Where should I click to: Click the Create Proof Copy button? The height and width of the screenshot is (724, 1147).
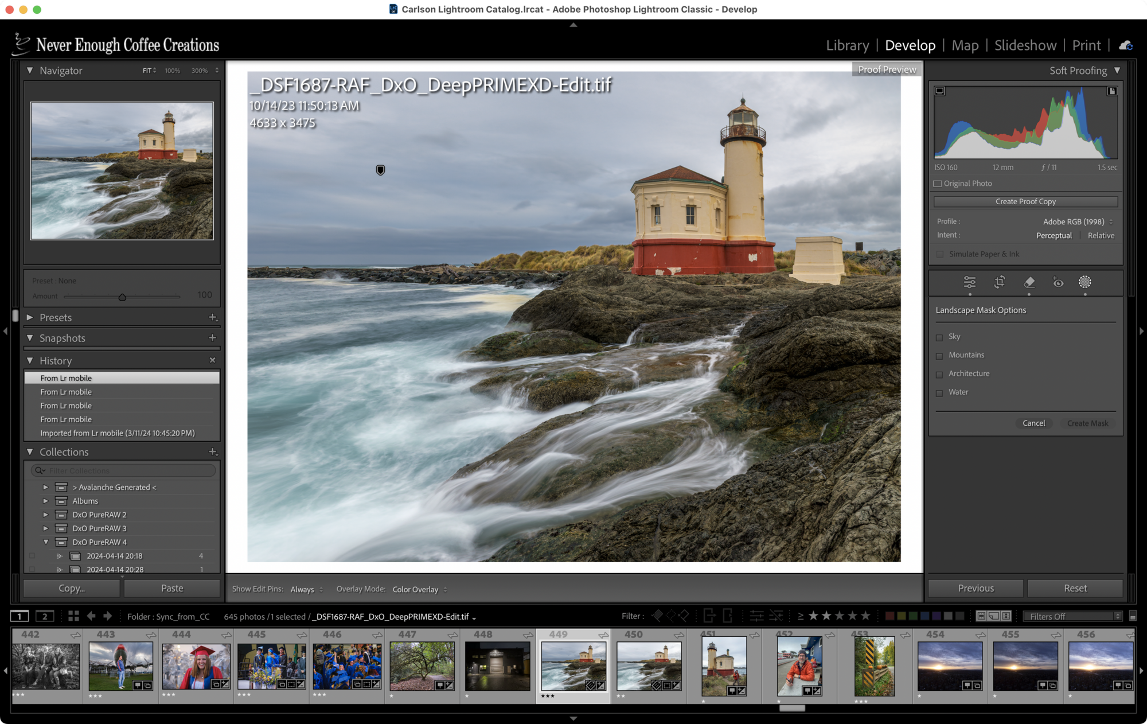[1025, 201]
